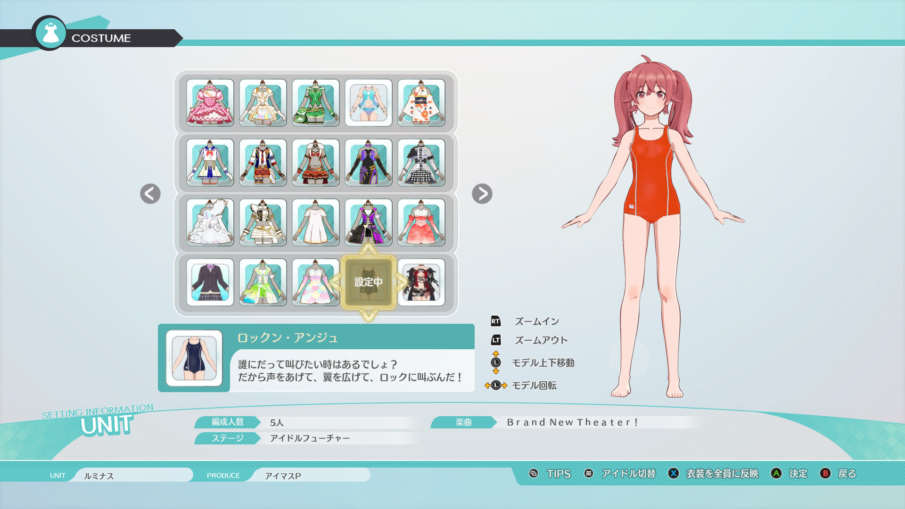The image size is (905, 509).
Task: Choose the green emerald idol dress
Action: coord(316,103)
